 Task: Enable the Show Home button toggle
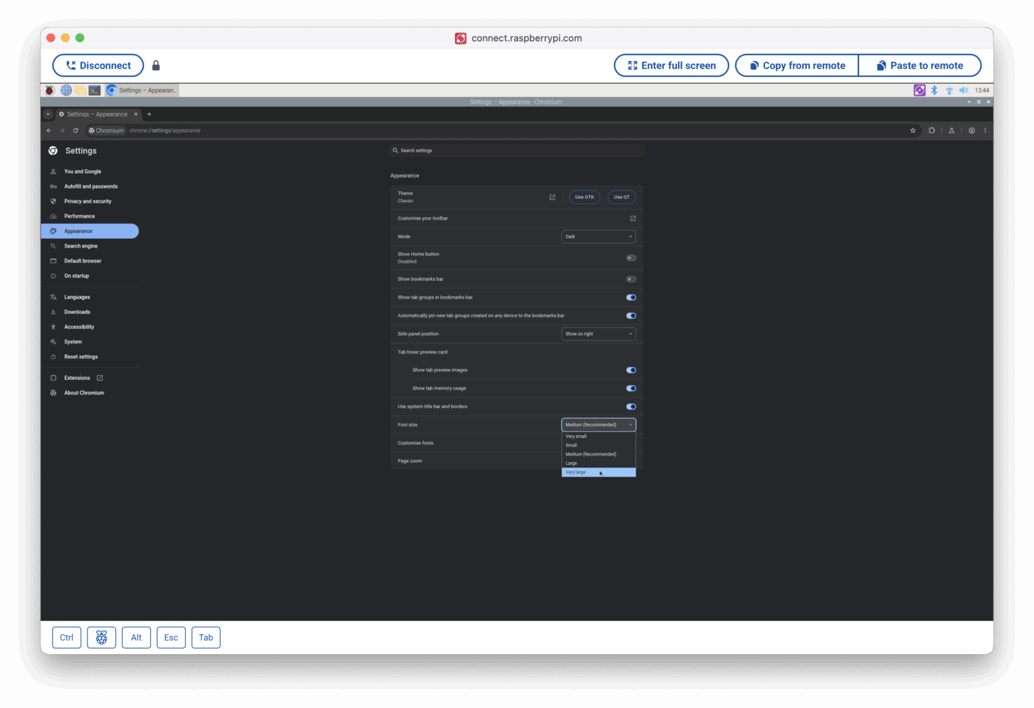(631, 258)
